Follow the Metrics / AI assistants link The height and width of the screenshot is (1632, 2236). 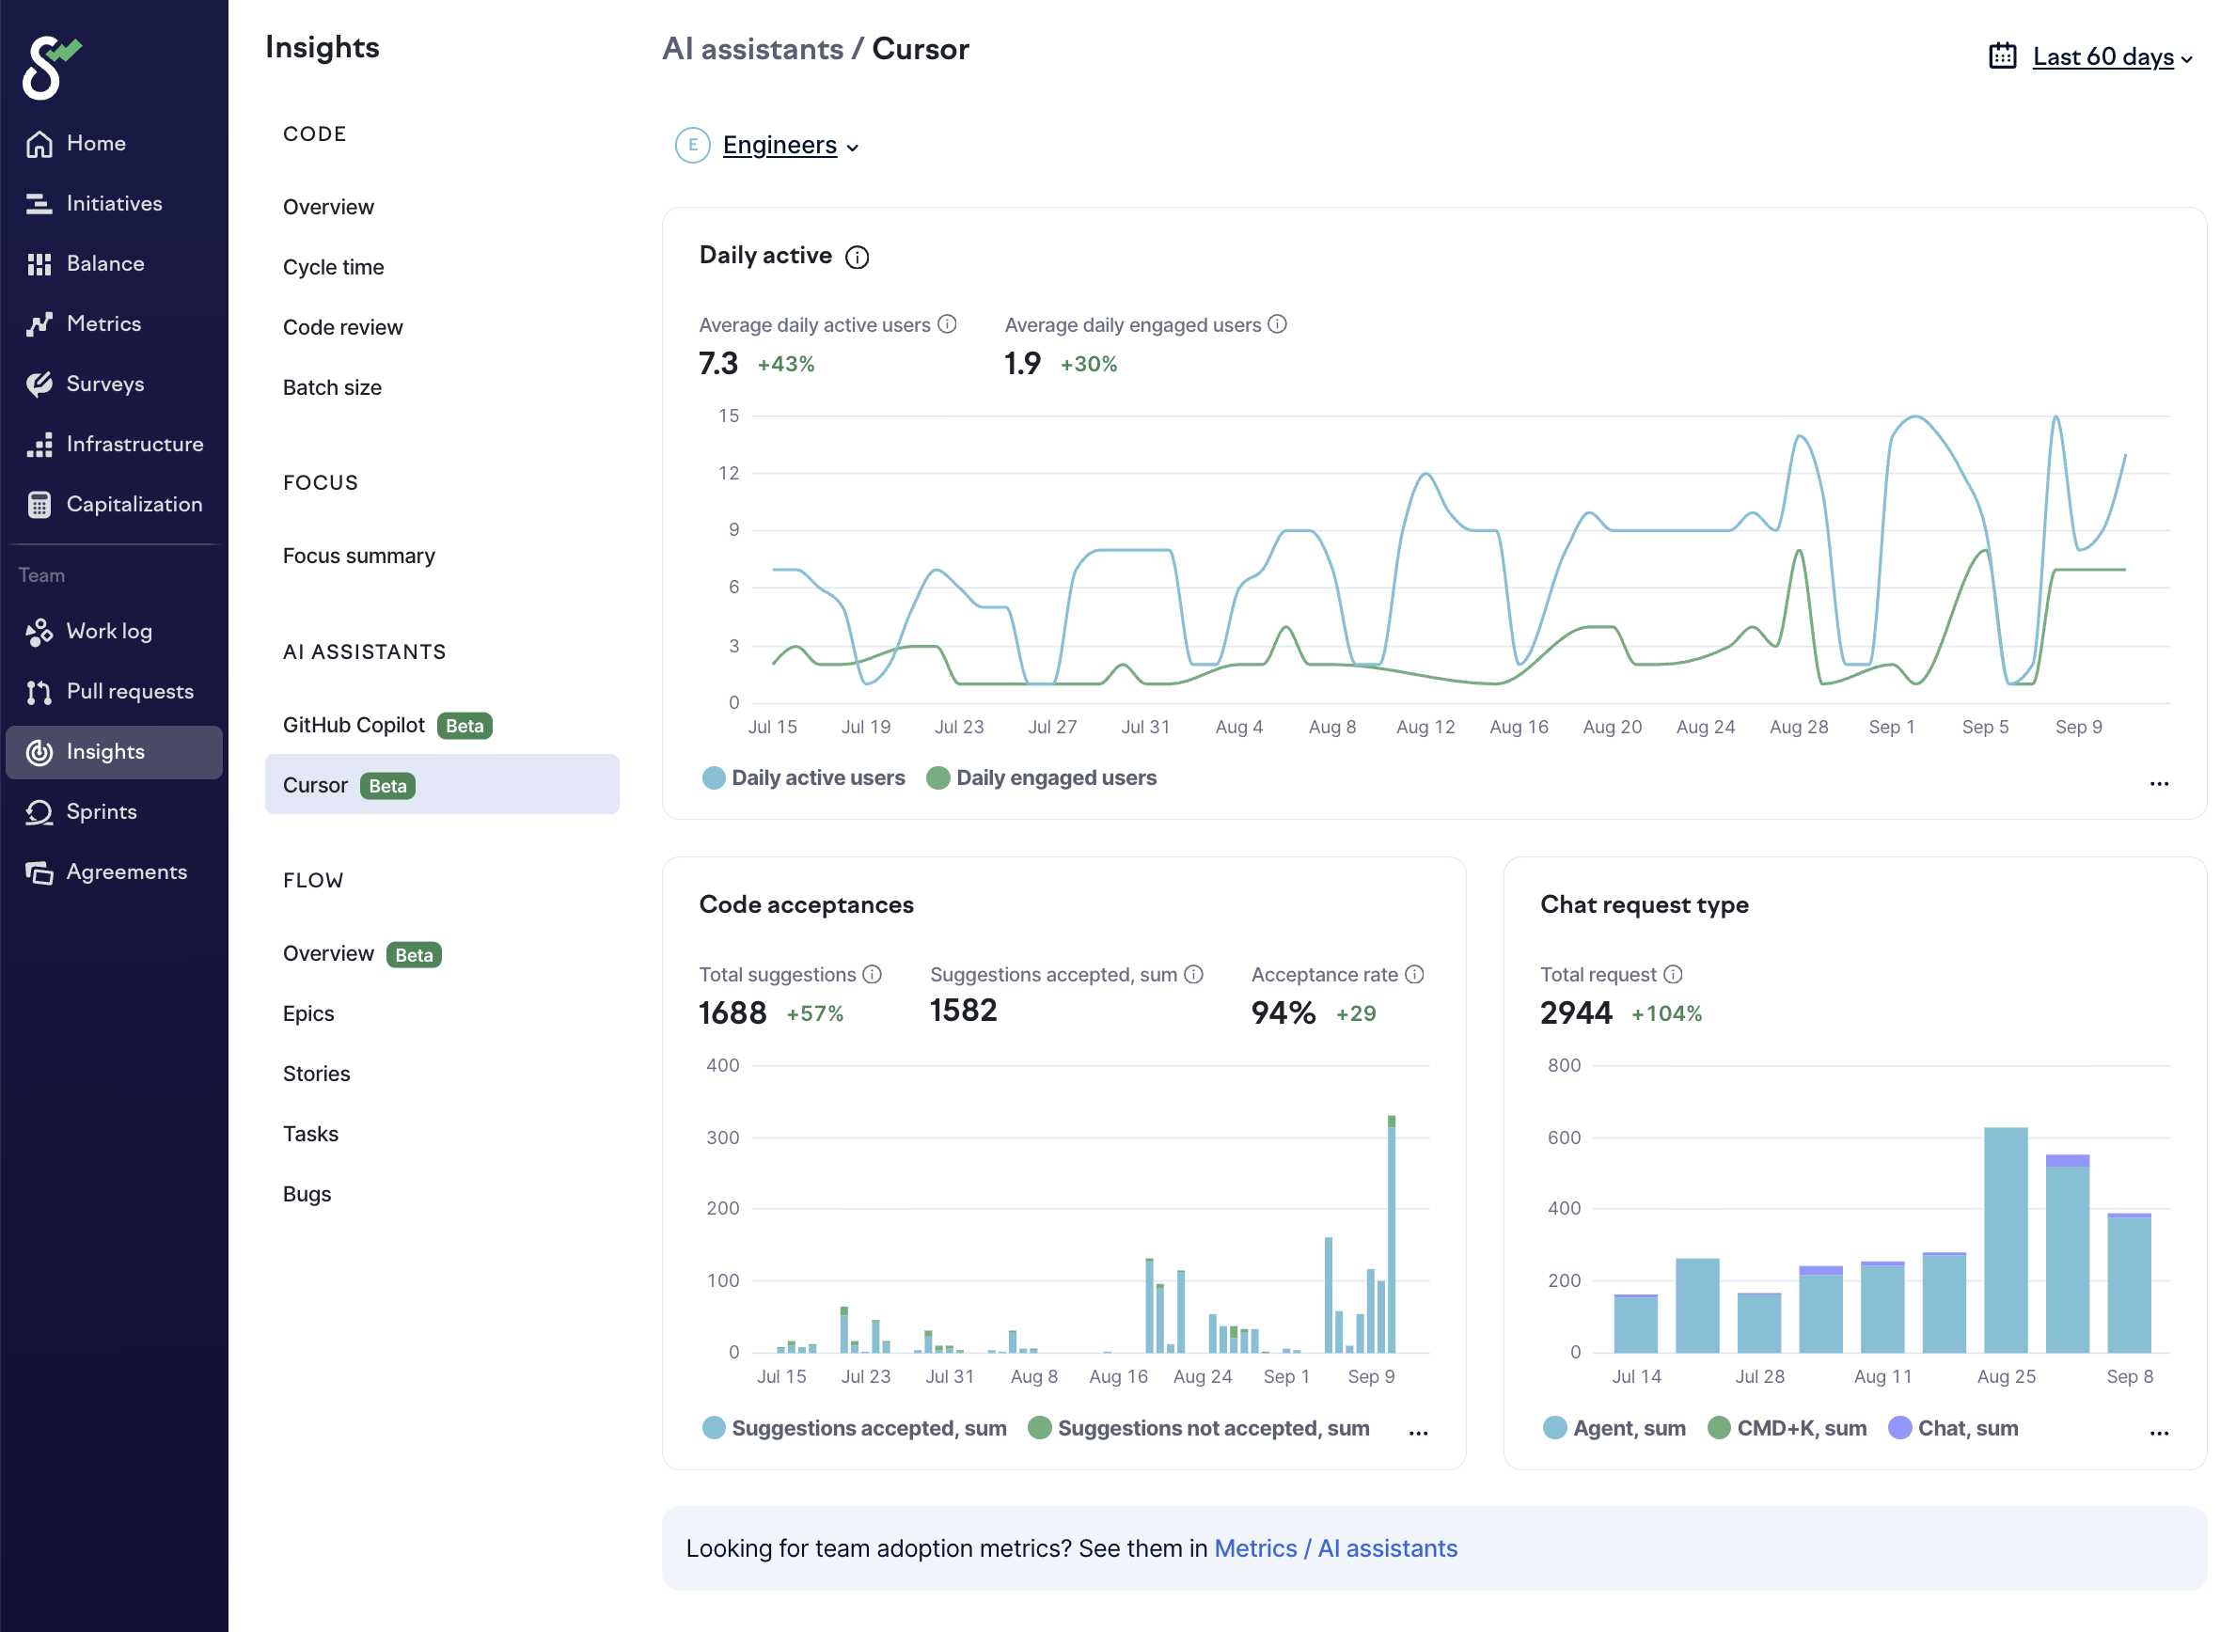pyautogui.click(x=1335, y=1548)
